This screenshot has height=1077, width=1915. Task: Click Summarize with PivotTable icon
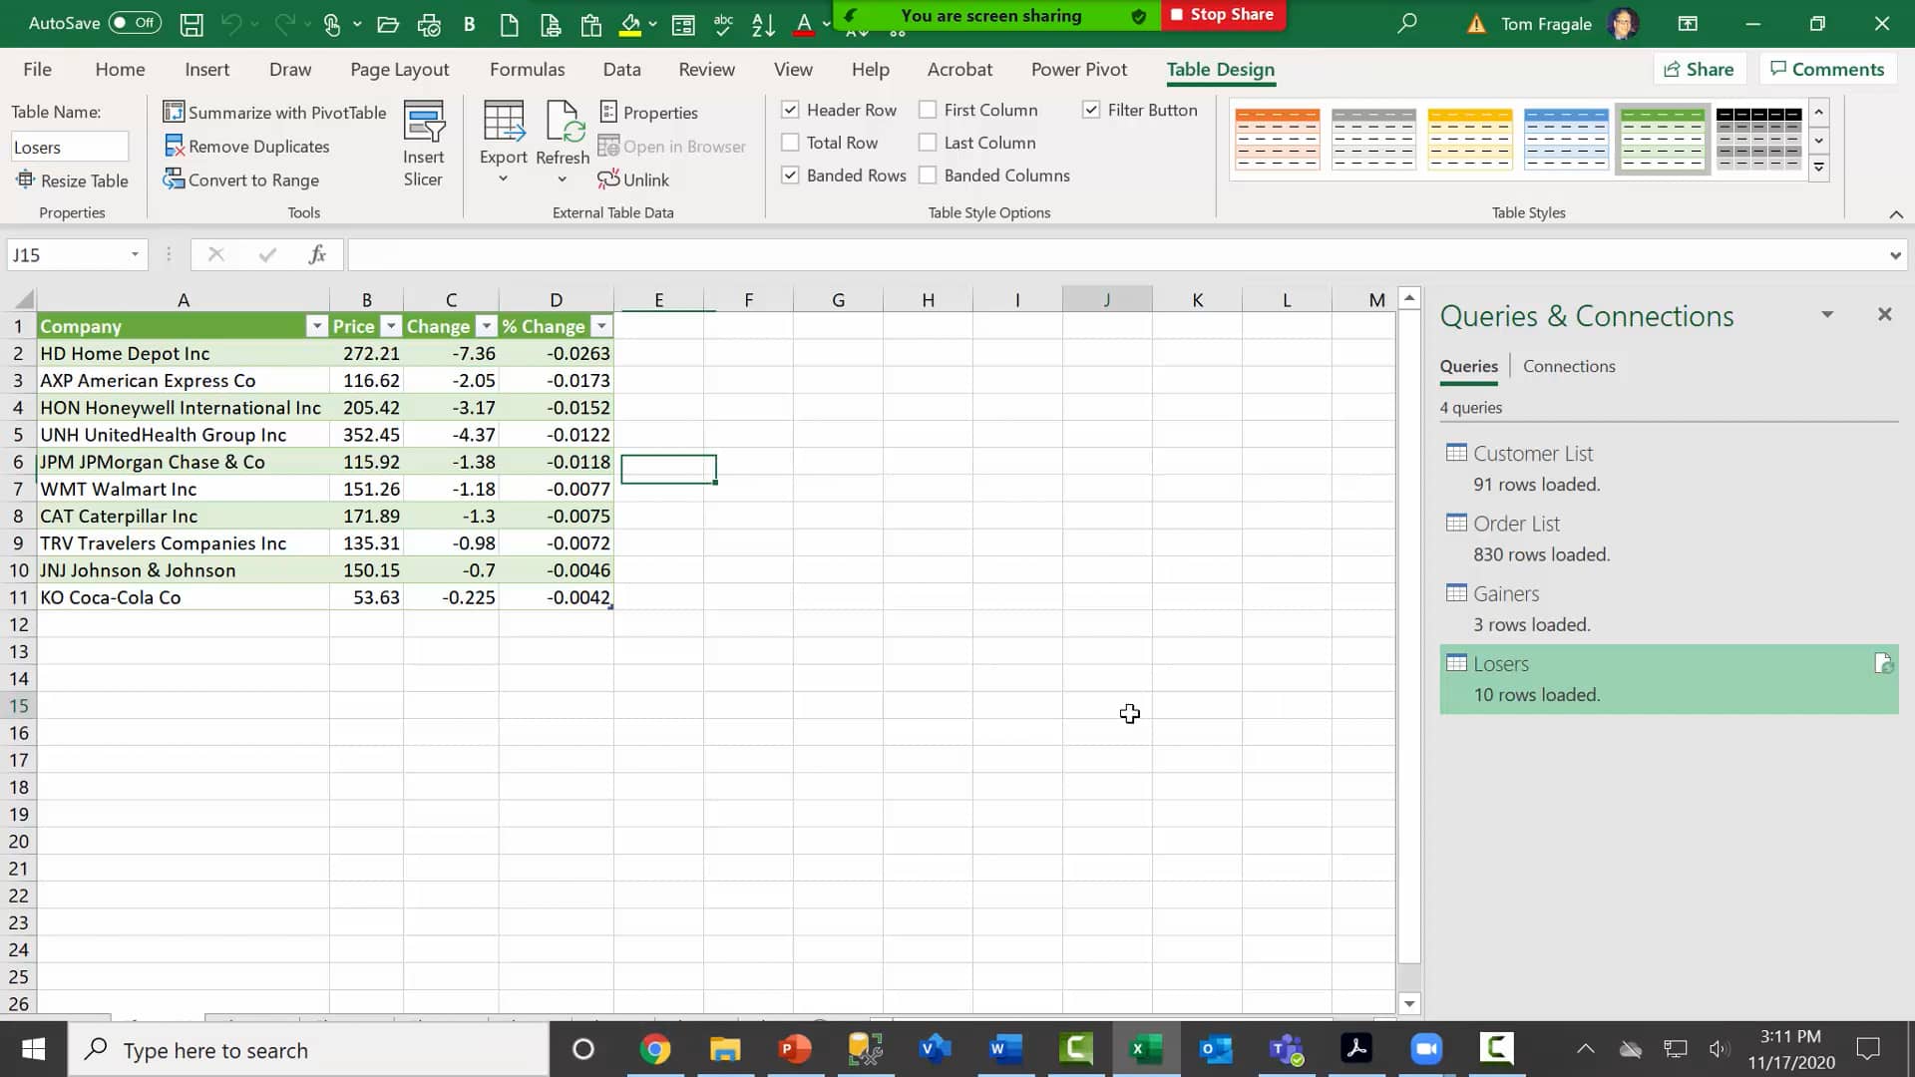pos(174,112)
